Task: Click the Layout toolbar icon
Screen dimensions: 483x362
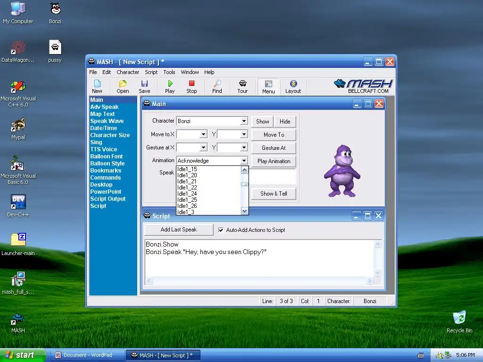Action: click(293, 87)
